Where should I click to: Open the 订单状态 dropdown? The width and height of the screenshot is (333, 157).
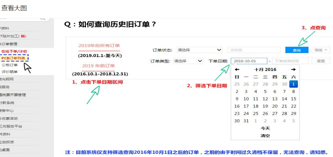coord(199,50)
